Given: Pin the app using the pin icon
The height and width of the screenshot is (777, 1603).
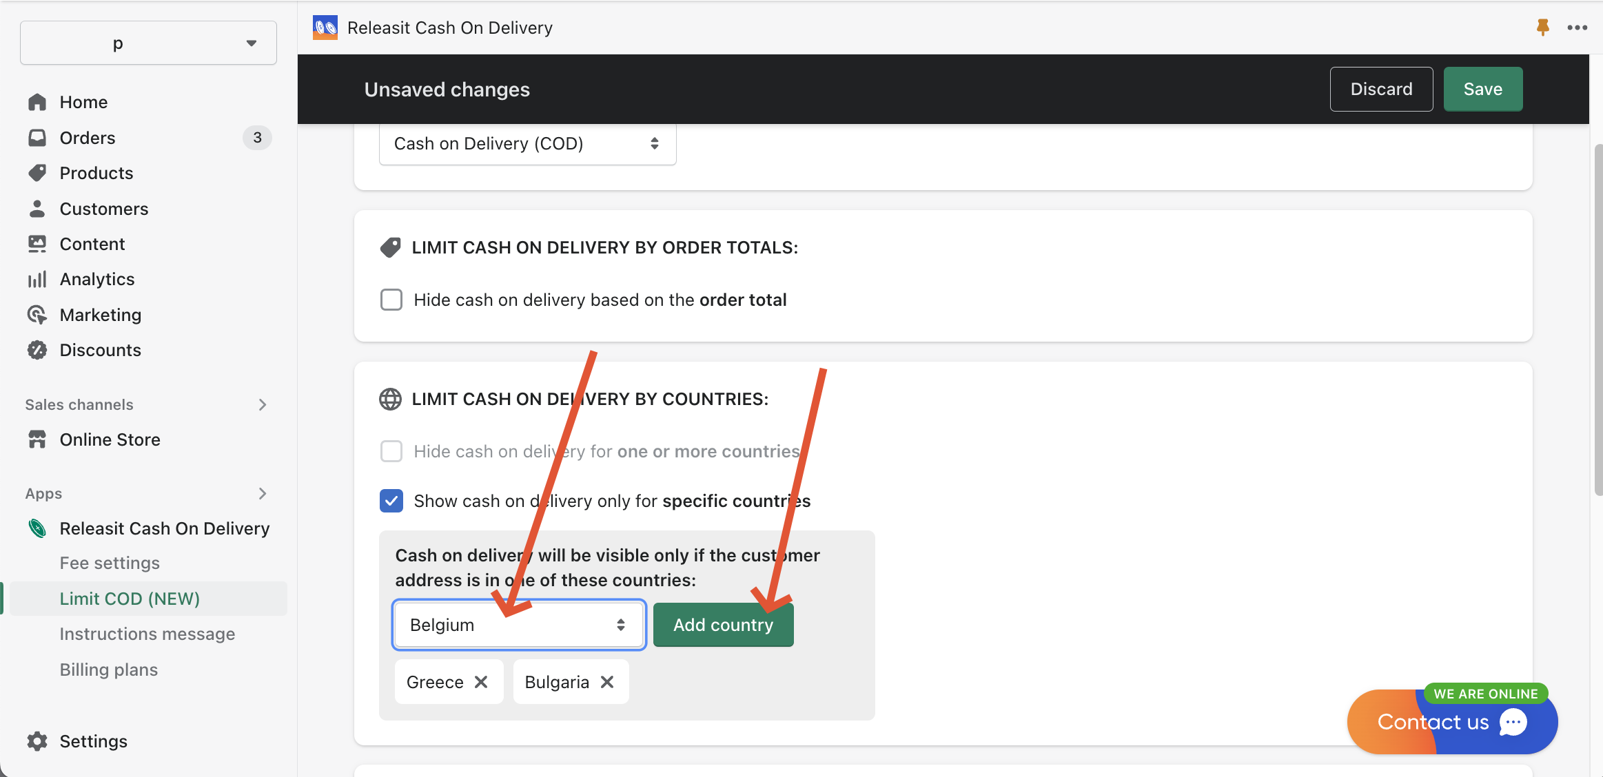Looking at the screenshot, I should (1542, 27).
